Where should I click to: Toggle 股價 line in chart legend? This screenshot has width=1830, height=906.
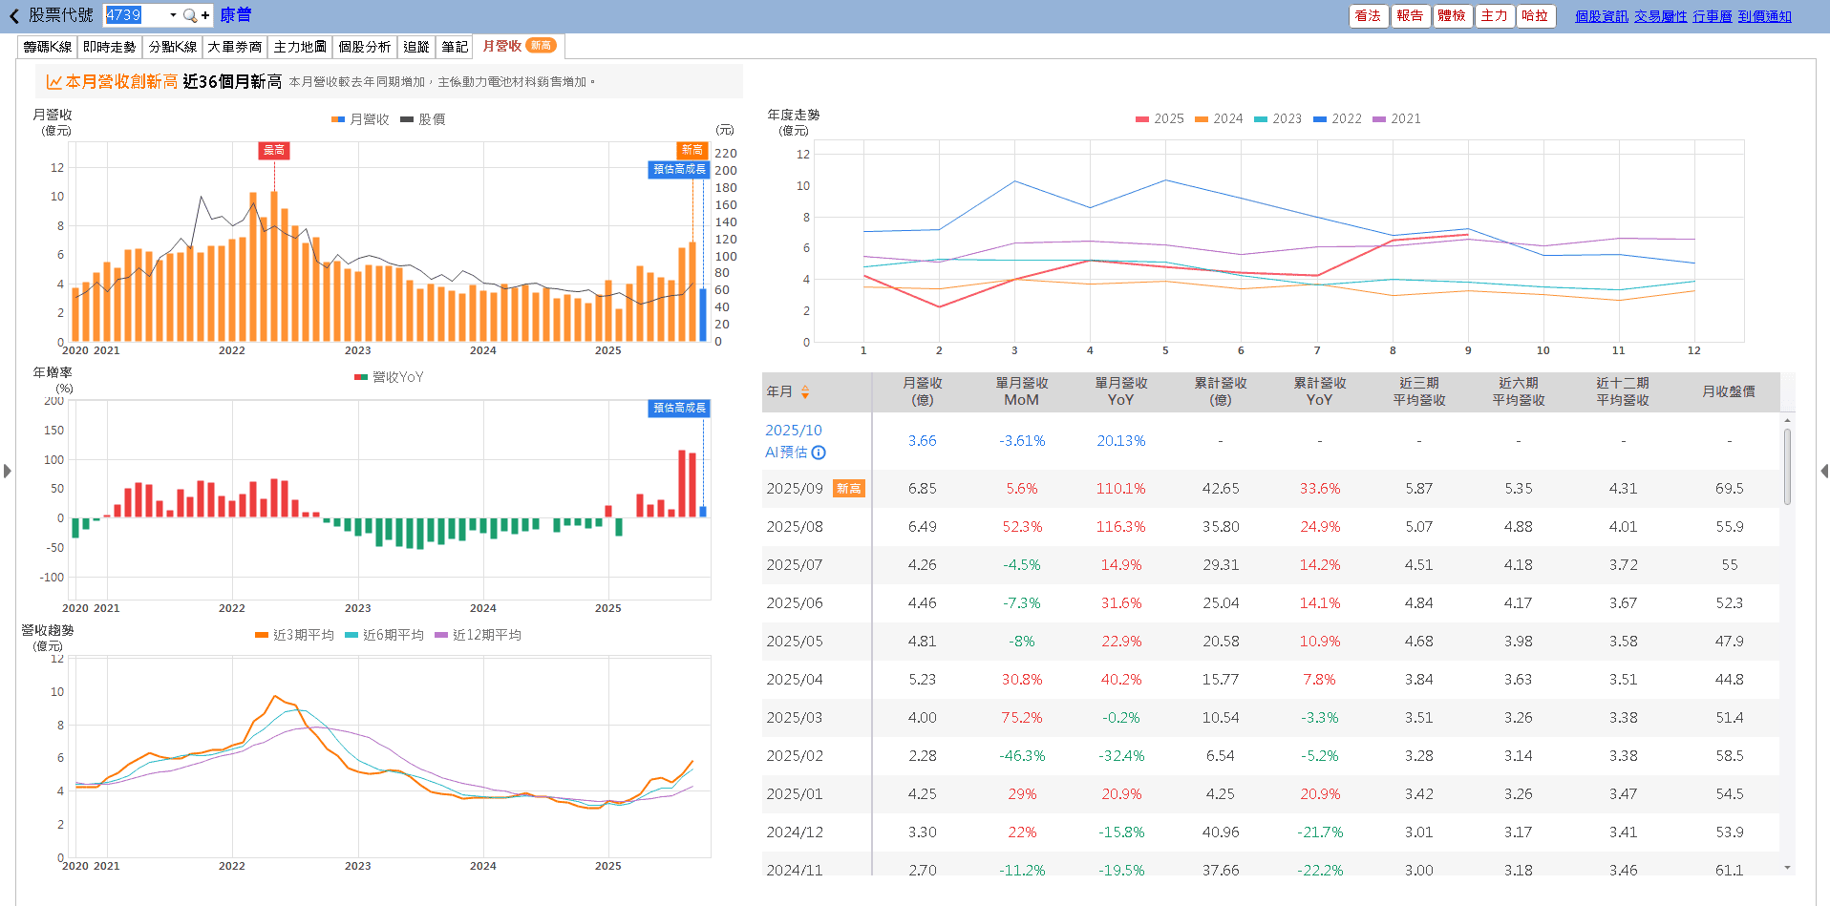click(423, 119)
